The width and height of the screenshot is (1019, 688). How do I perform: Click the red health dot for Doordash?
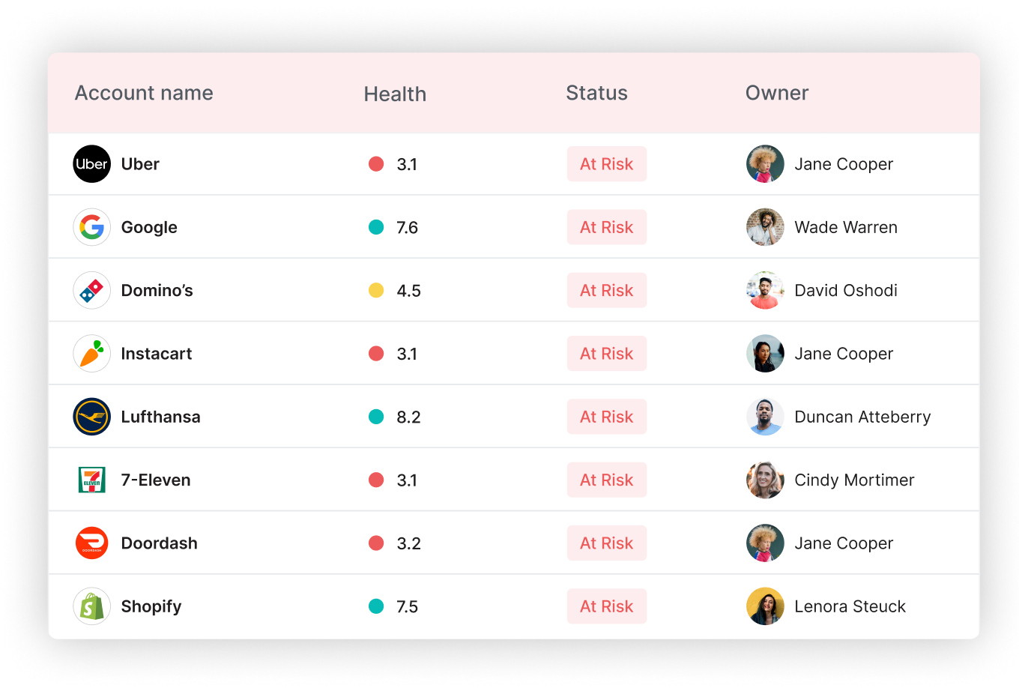click(x=376, y=543)
